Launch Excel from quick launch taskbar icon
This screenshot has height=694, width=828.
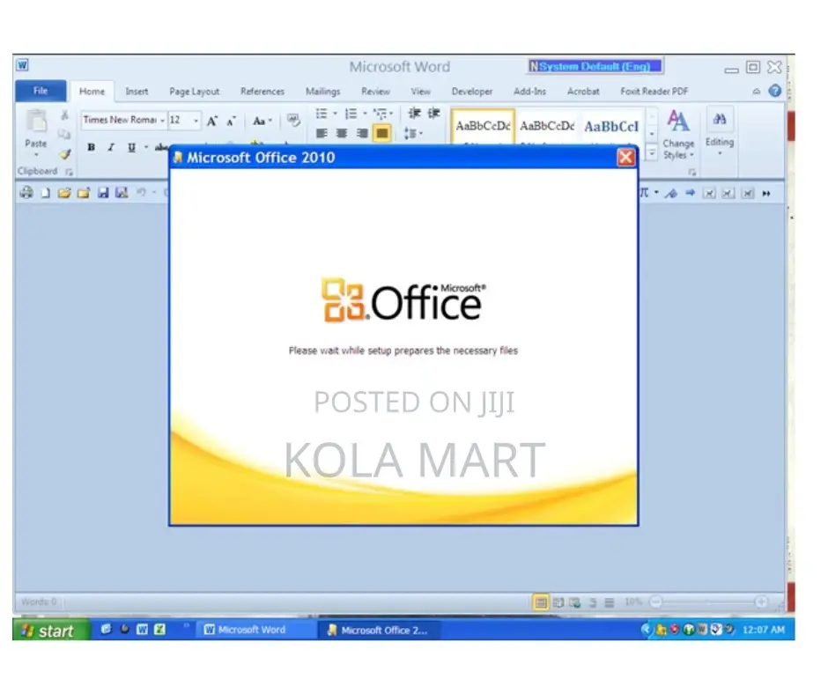click(x=159, y=629)
